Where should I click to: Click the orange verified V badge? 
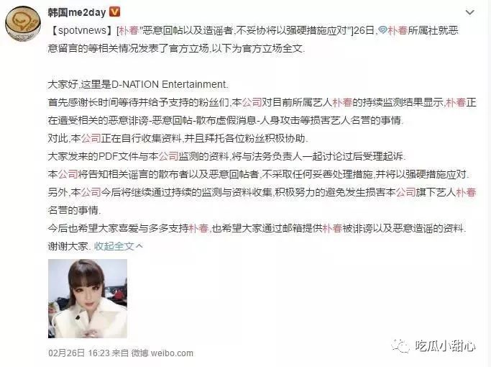114,12
